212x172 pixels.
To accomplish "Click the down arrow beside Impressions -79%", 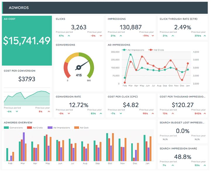I will coord(153,36).
